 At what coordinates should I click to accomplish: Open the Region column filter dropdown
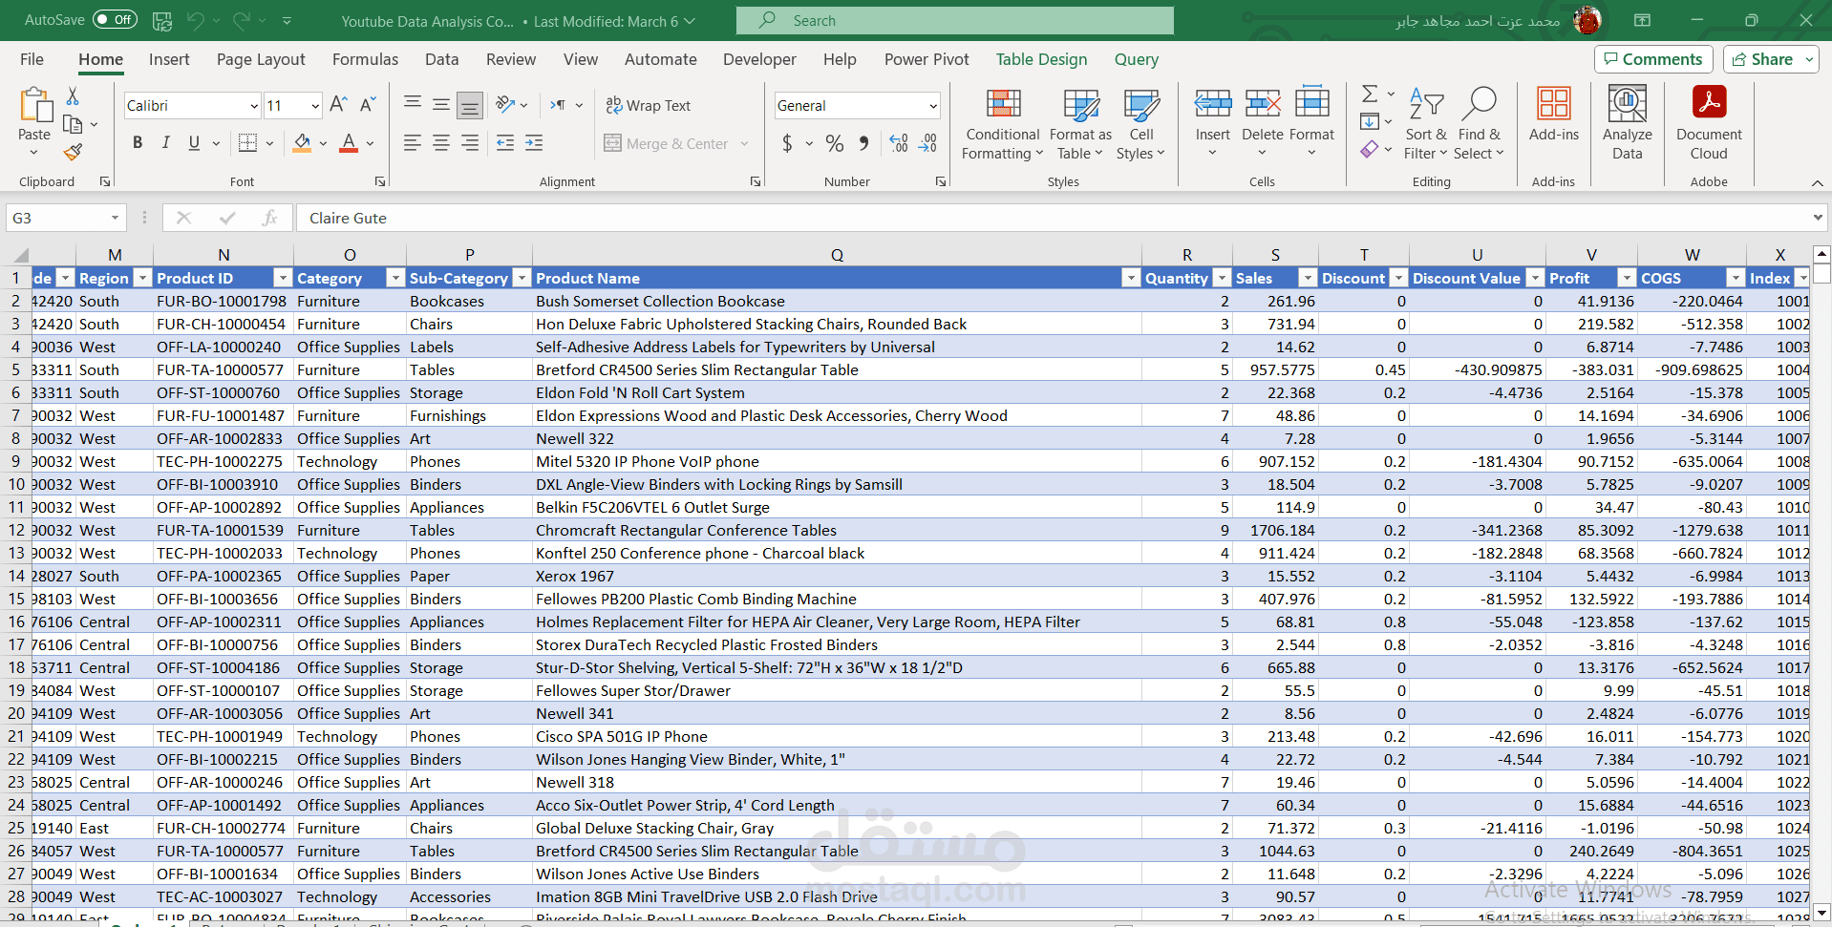pos(142,278)
